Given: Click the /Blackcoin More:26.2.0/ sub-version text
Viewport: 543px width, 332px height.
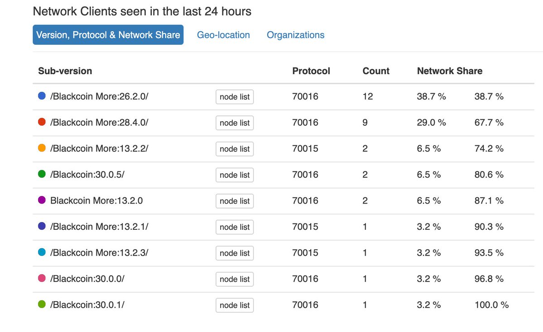Looking at the screenshot, I should [x=99, y=96].
